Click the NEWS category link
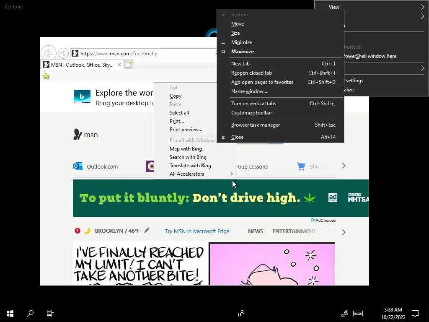The width and height of the screenshot is (429, 322). (x=256, y=231)
